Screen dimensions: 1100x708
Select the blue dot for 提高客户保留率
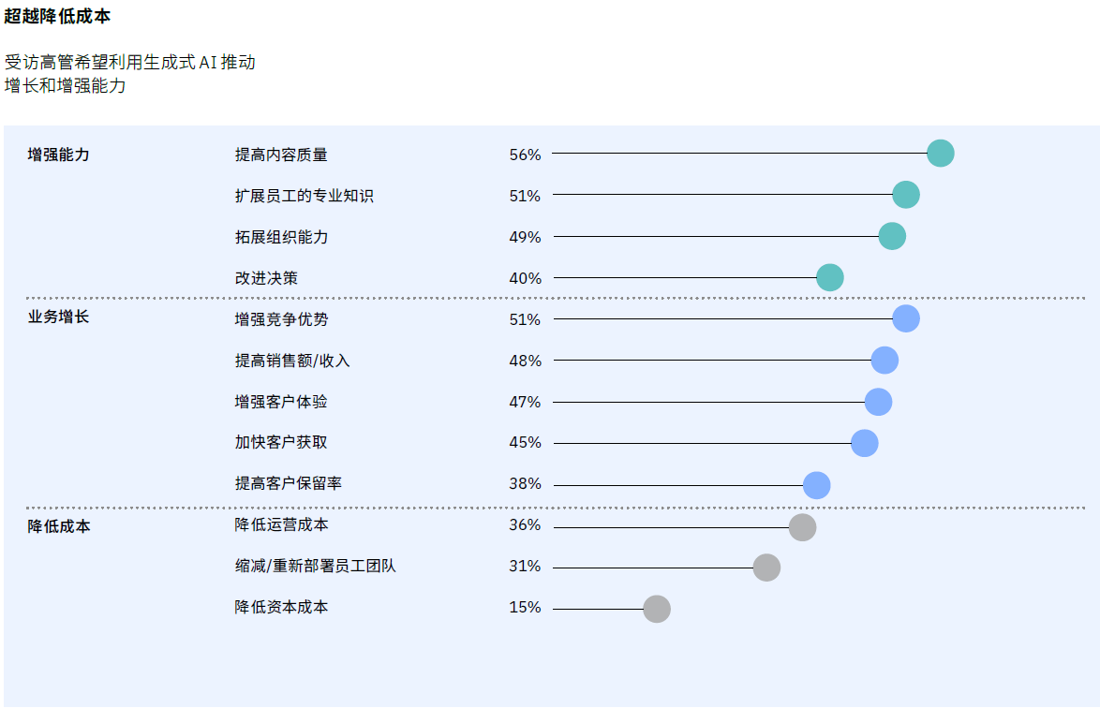pos(816,485)
